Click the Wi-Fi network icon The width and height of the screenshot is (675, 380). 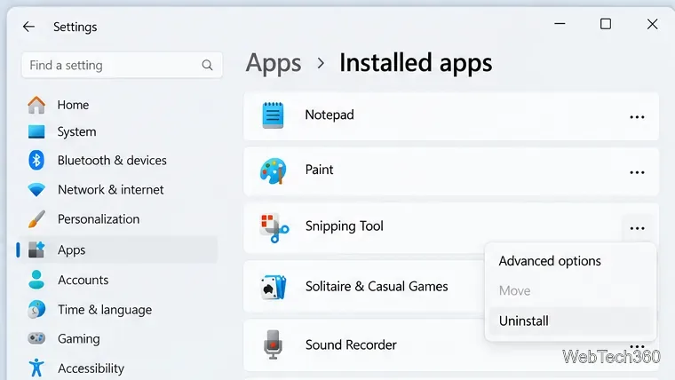click(x=36, y=190)
